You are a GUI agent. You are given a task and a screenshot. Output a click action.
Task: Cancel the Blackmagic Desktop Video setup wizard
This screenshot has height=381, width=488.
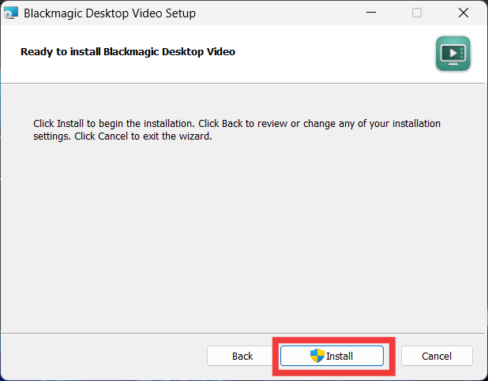(x=437, y=356)
